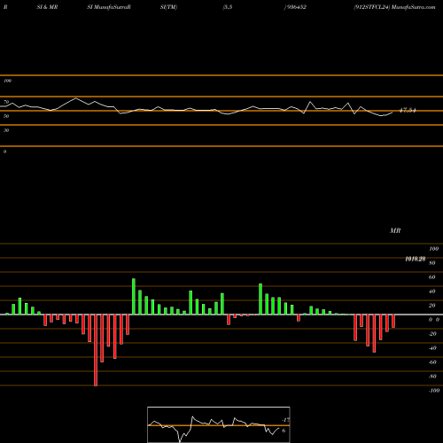The image size is (443, 443).
Task: Click the SI & MR header text
Action: tap(47, 7)
